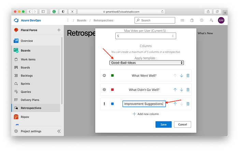Click the sidebar vertical scrollbar
239x151 pixels.
tap(62, 71)
